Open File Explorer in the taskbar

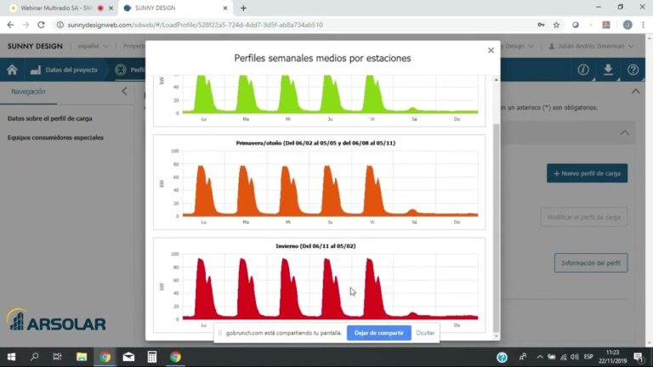click(x=82, y=357)
